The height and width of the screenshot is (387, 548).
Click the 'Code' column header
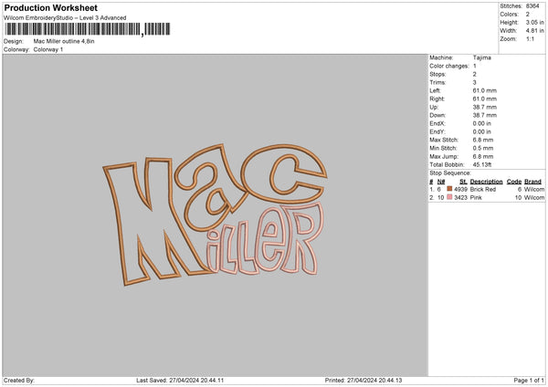coord(514,182)
